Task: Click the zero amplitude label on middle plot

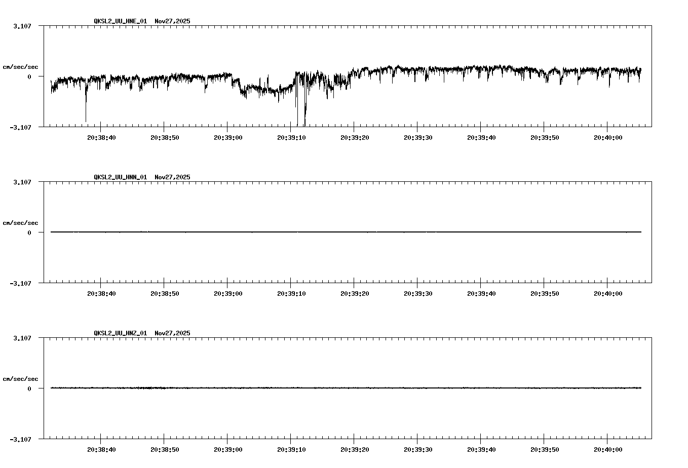Action: [29, 232]
